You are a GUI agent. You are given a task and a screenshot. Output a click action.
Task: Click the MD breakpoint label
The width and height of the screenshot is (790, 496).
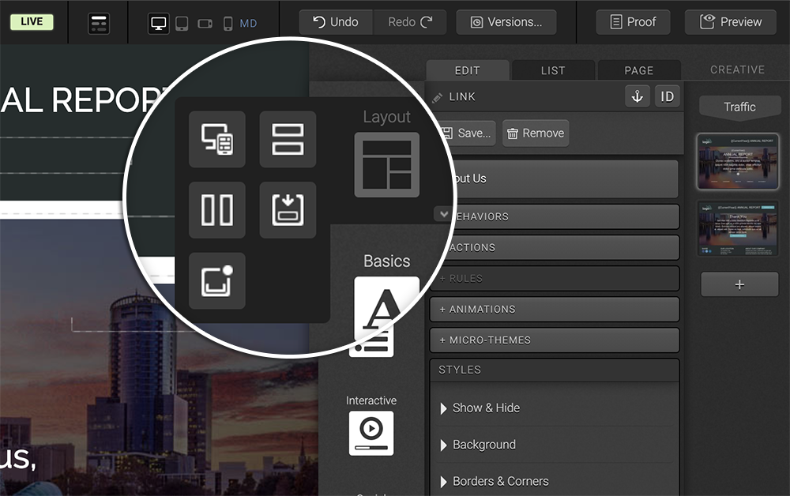point(248,23)
